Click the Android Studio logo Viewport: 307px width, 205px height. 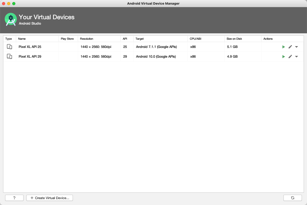click(x=11, y=19)
